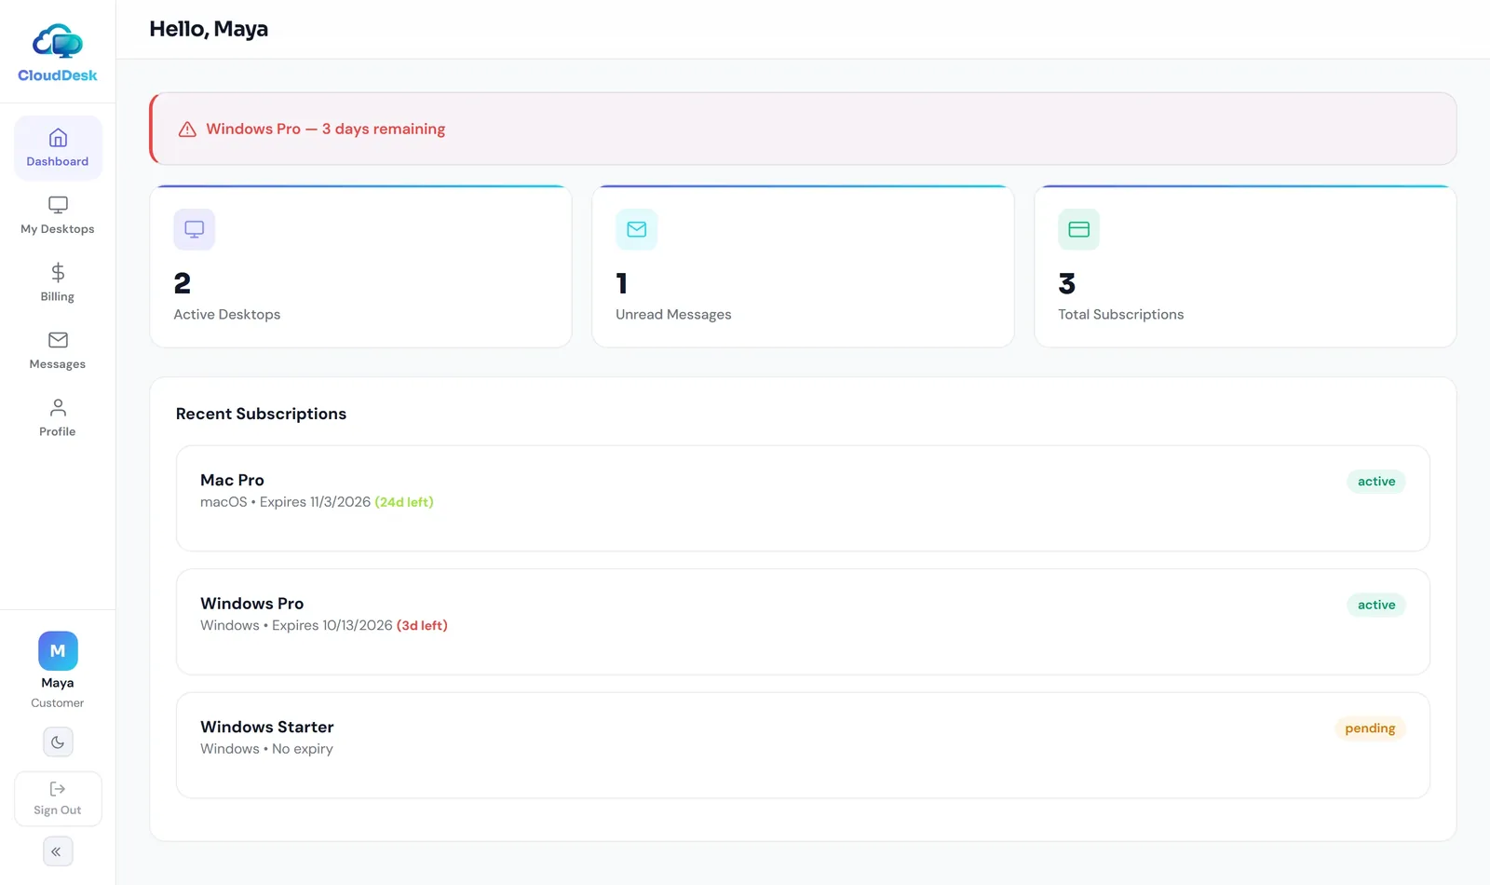Go to My Desktops

[x=58, y=215]
